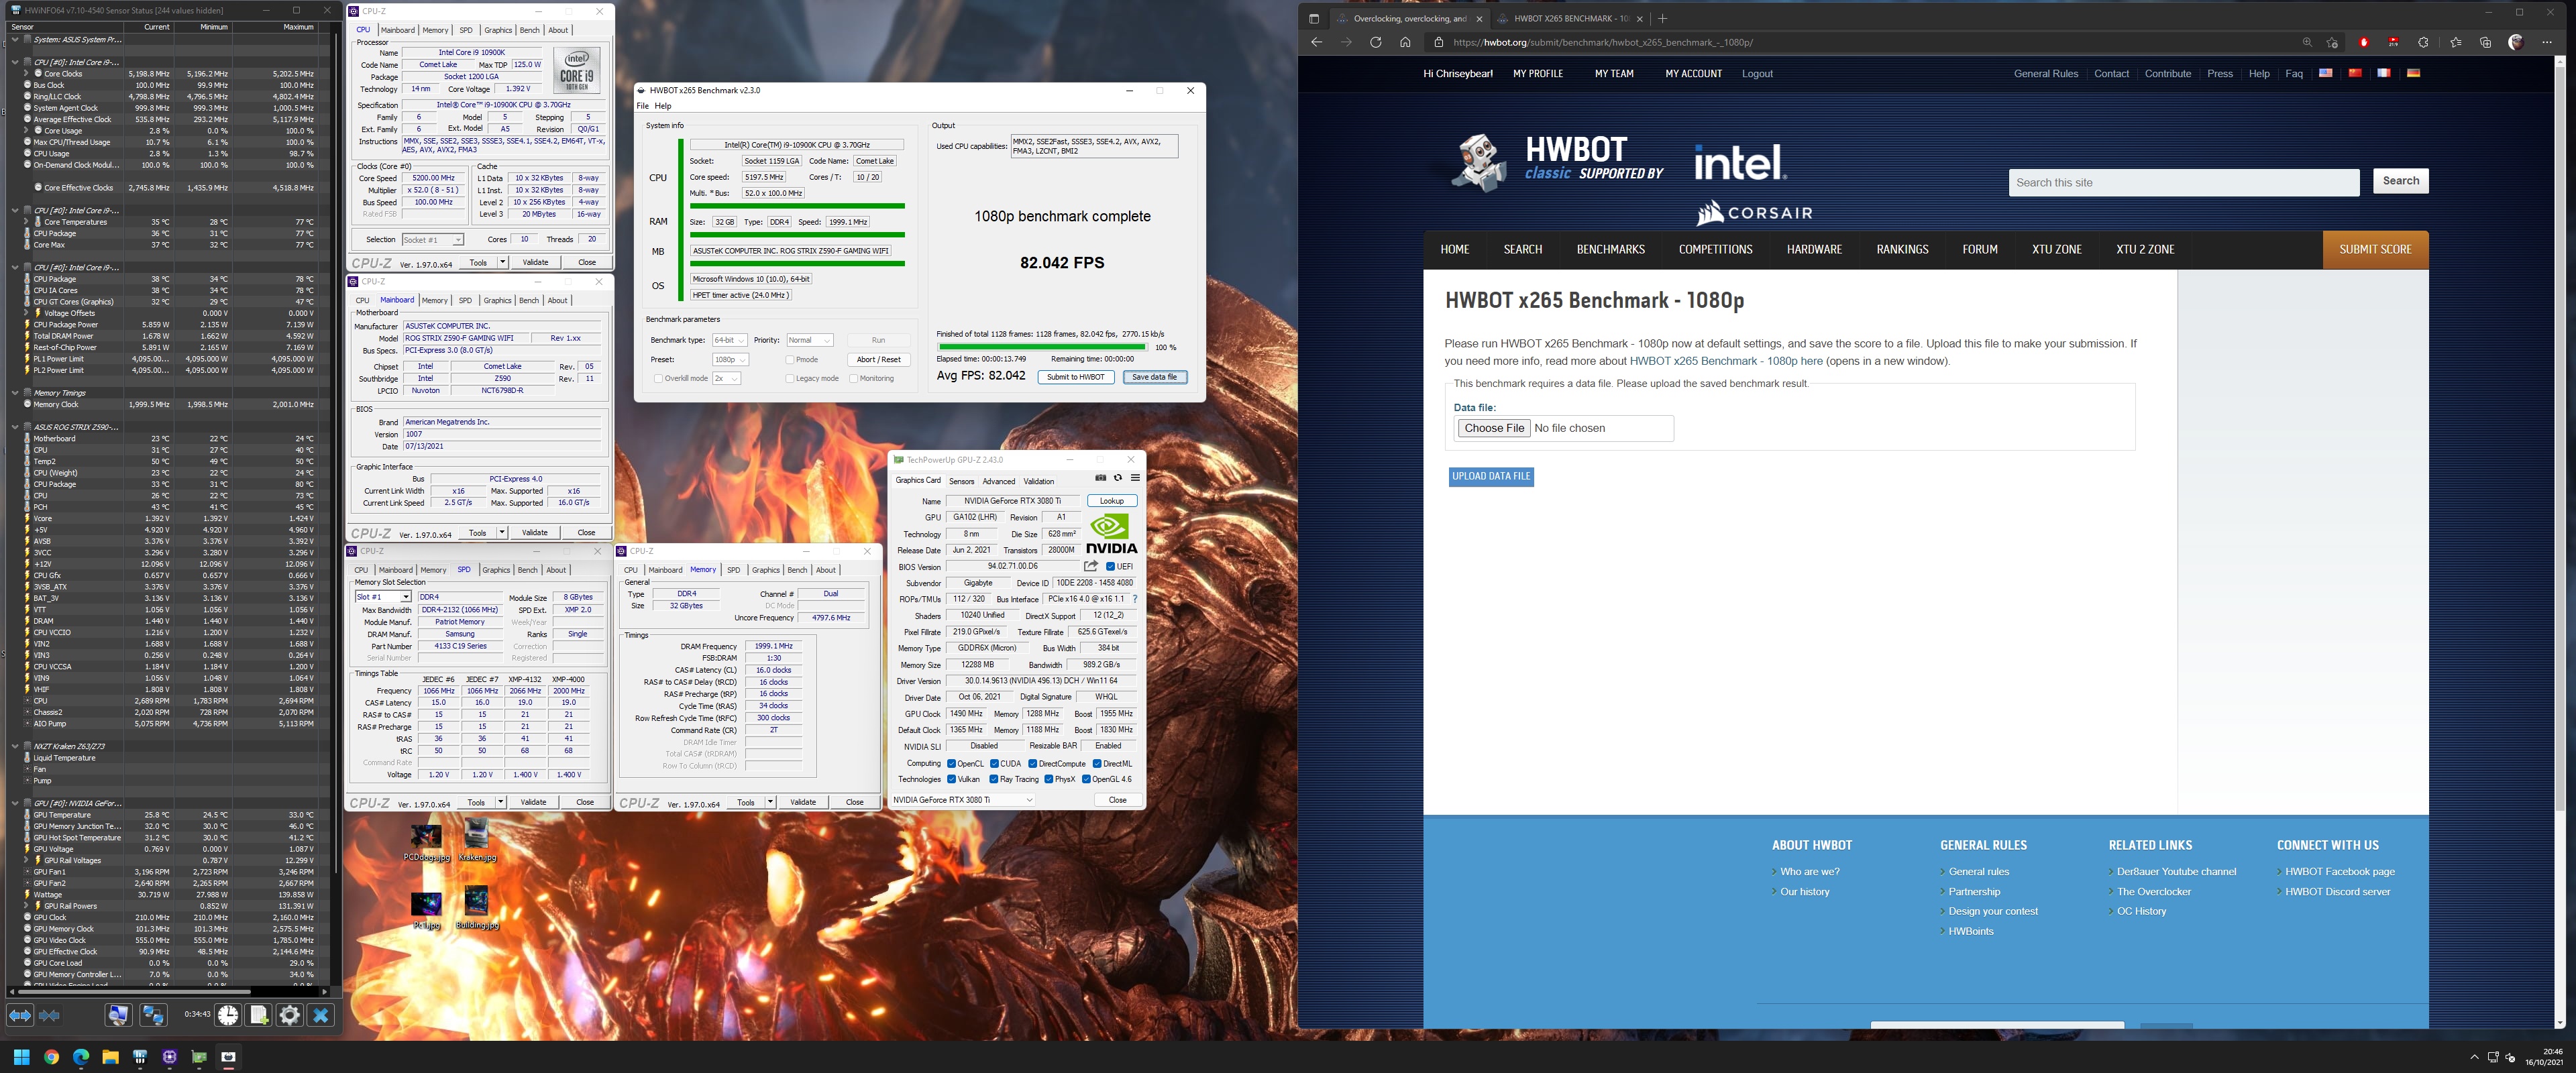Enable Monitoring checkbox in x265 Benchmark
2576x1073 pixels.
click(853, 379)
